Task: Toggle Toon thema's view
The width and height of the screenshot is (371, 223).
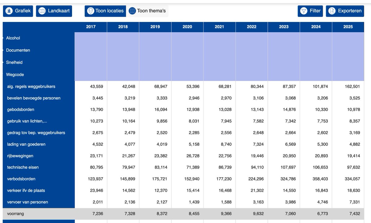Action: (147, 11)
